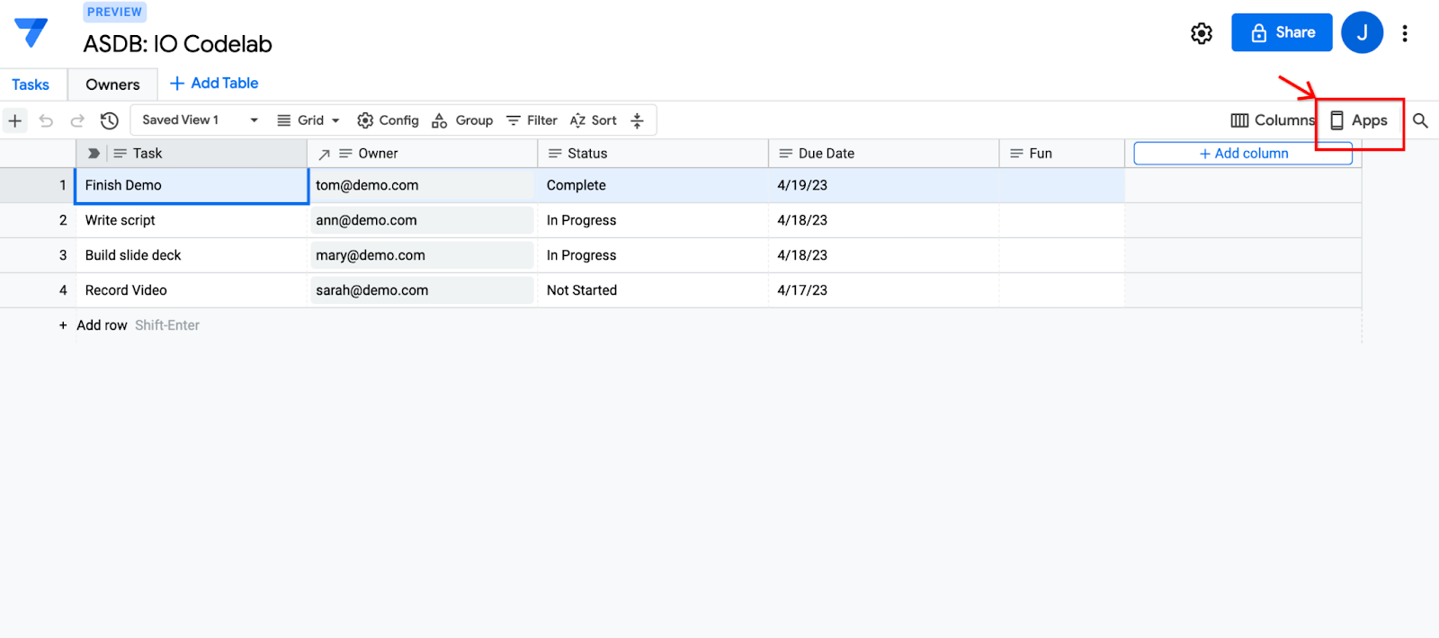Open the three-dot more options menu
Image resolution: width=1439 pixels, height=638 pixels.
coord(1404,33)
